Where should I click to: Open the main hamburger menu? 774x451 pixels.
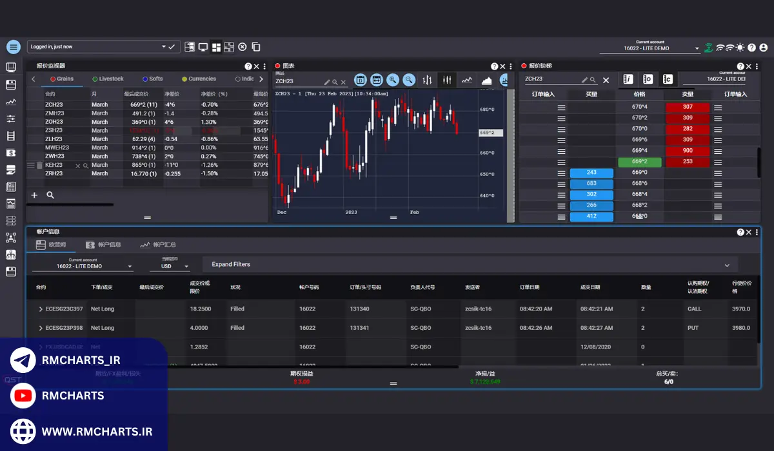point(14,47)
